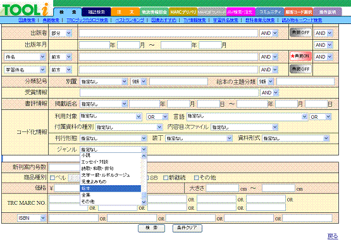Viewport: 351px width, 242px height.
Task: Check the SB product type checkbox
Action: pos(147,178)
